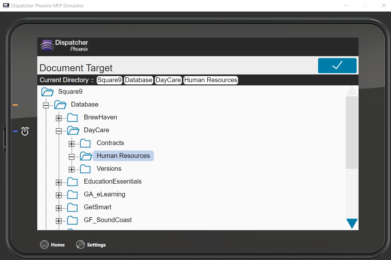Click the vertical scrollbar thumb
The width and height of the screenshot is (391, 260).
pos(352,132)
